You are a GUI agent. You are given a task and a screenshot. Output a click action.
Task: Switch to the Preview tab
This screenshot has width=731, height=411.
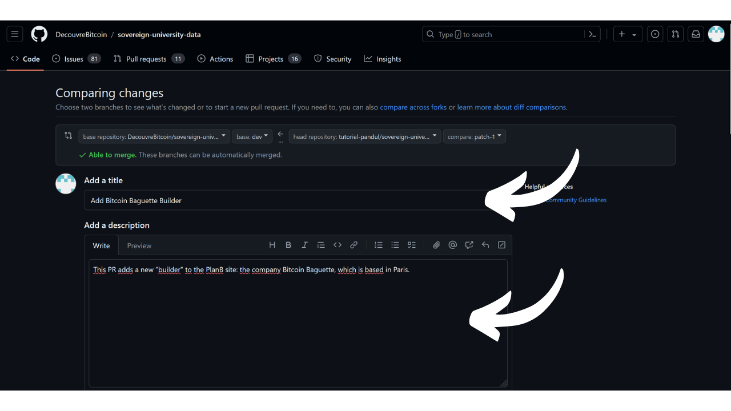[139, 245]
